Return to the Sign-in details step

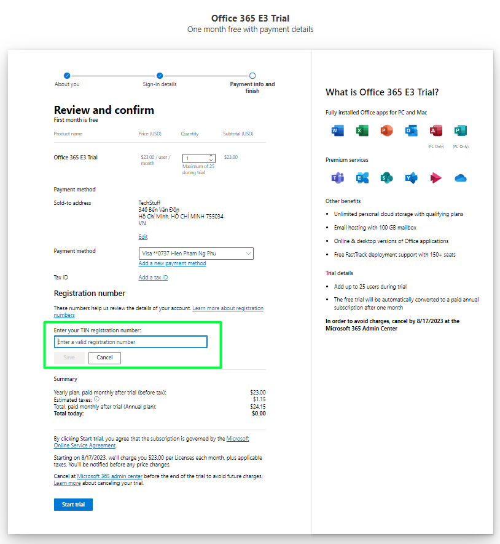click(x=160, y=76)
